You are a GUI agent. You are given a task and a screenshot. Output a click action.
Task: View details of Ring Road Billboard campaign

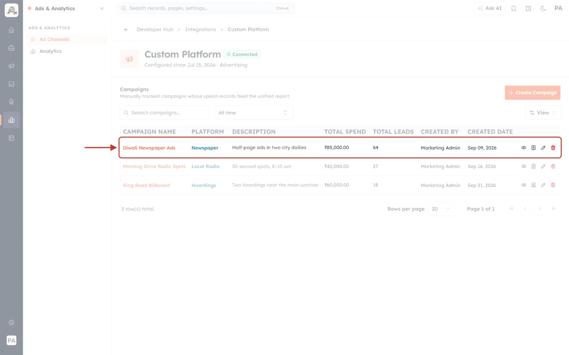524,185
